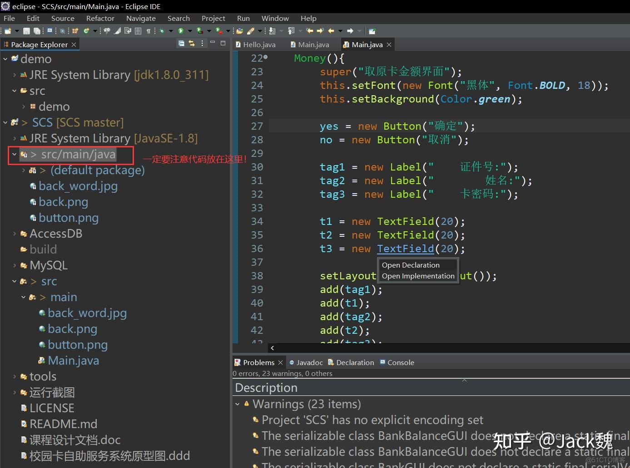Click the Save All toolbar icon
The width and height of the screenshot is (630, 468).
point(37,31)
